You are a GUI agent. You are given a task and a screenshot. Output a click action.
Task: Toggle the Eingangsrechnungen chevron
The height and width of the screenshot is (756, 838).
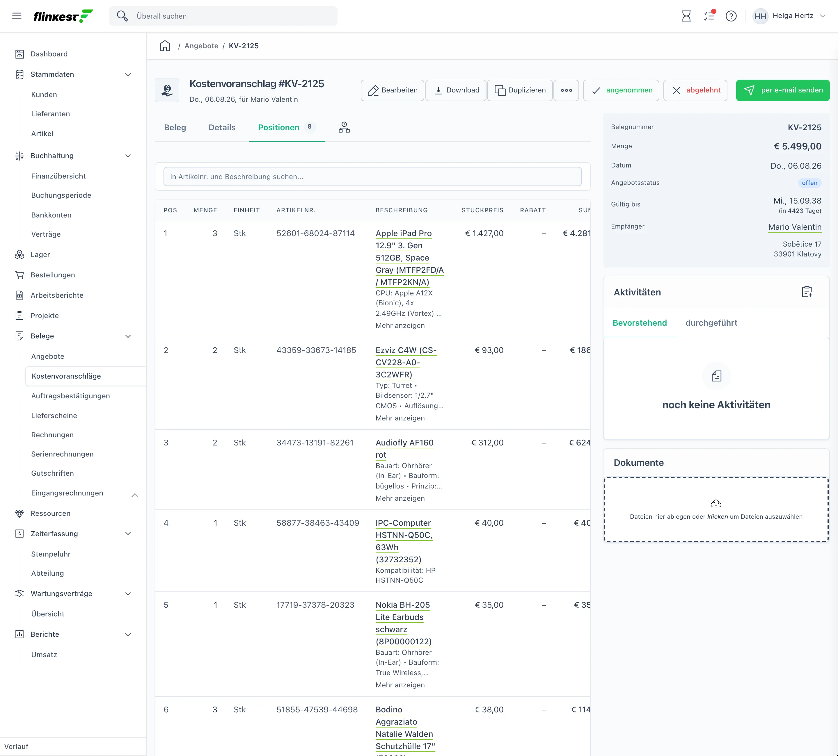pos(135,495)
